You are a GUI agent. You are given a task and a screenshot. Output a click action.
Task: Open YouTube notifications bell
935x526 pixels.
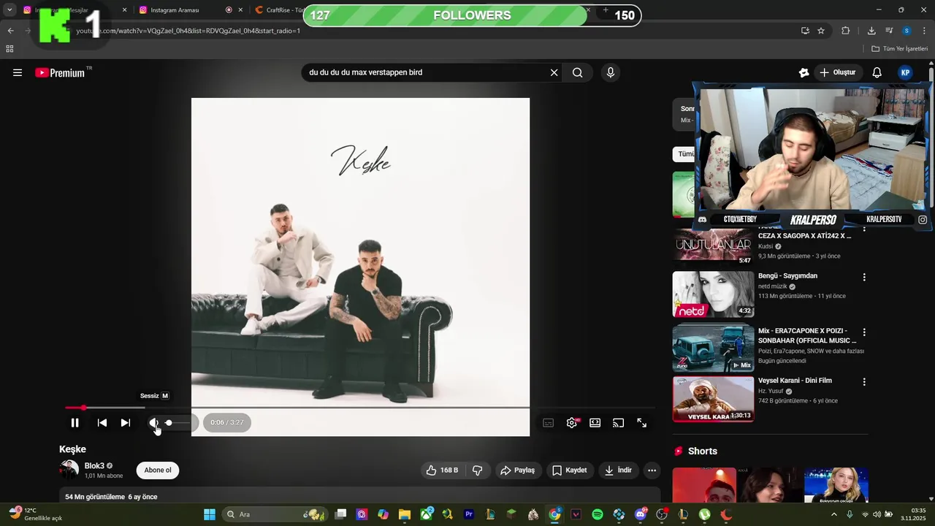pos(877,72)
